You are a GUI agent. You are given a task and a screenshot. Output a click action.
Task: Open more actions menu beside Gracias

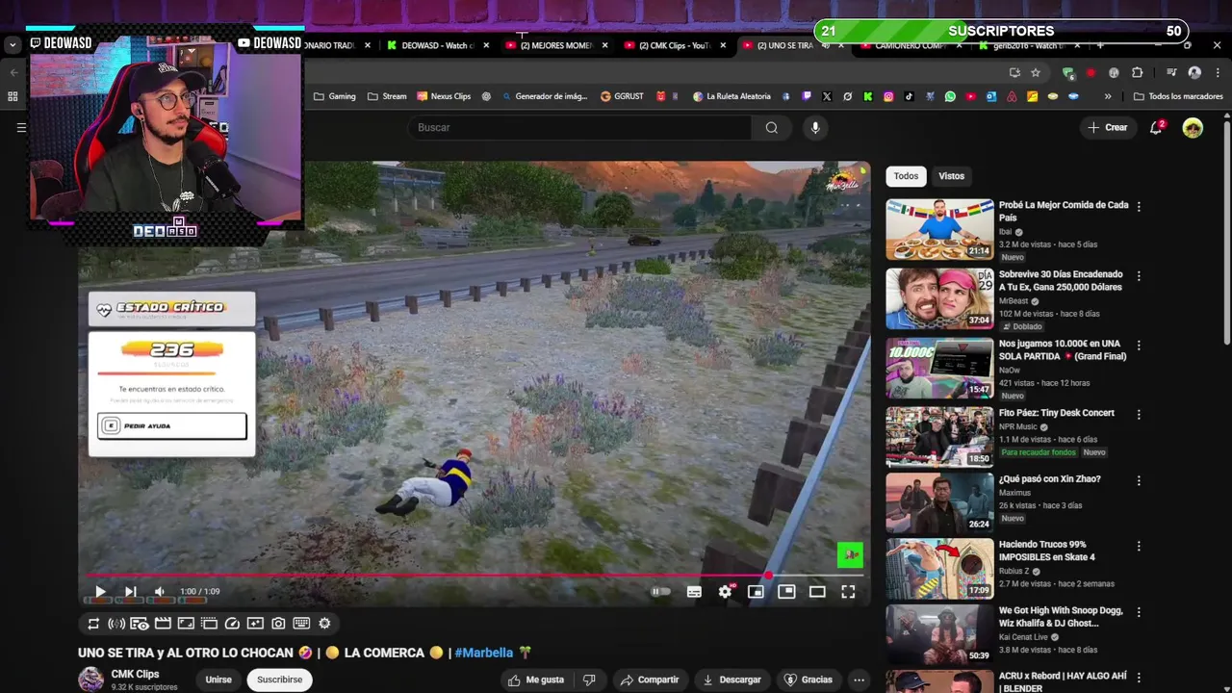[x=859, y=680]
